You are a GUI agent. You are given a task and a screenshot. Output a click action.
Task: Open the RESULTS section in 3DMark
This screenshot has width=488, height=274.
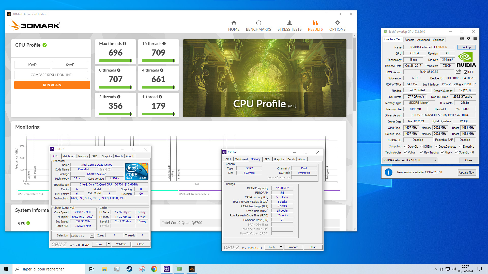tap(315, 26)
